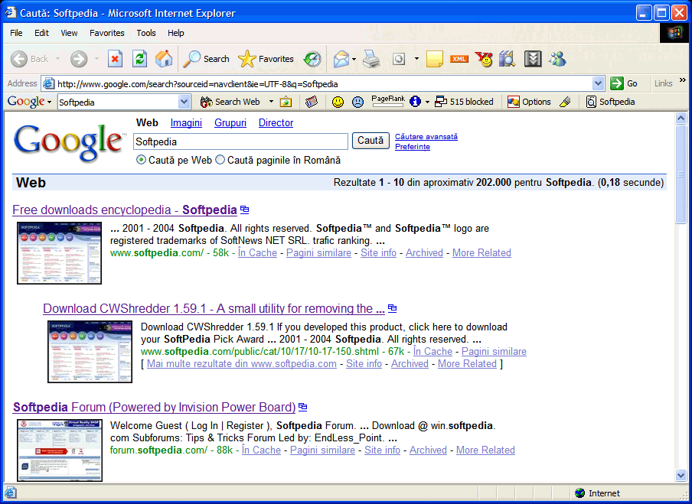Open Google toolbar Options
This screenshot has height=504, width=692.
[x=529, y=102]
